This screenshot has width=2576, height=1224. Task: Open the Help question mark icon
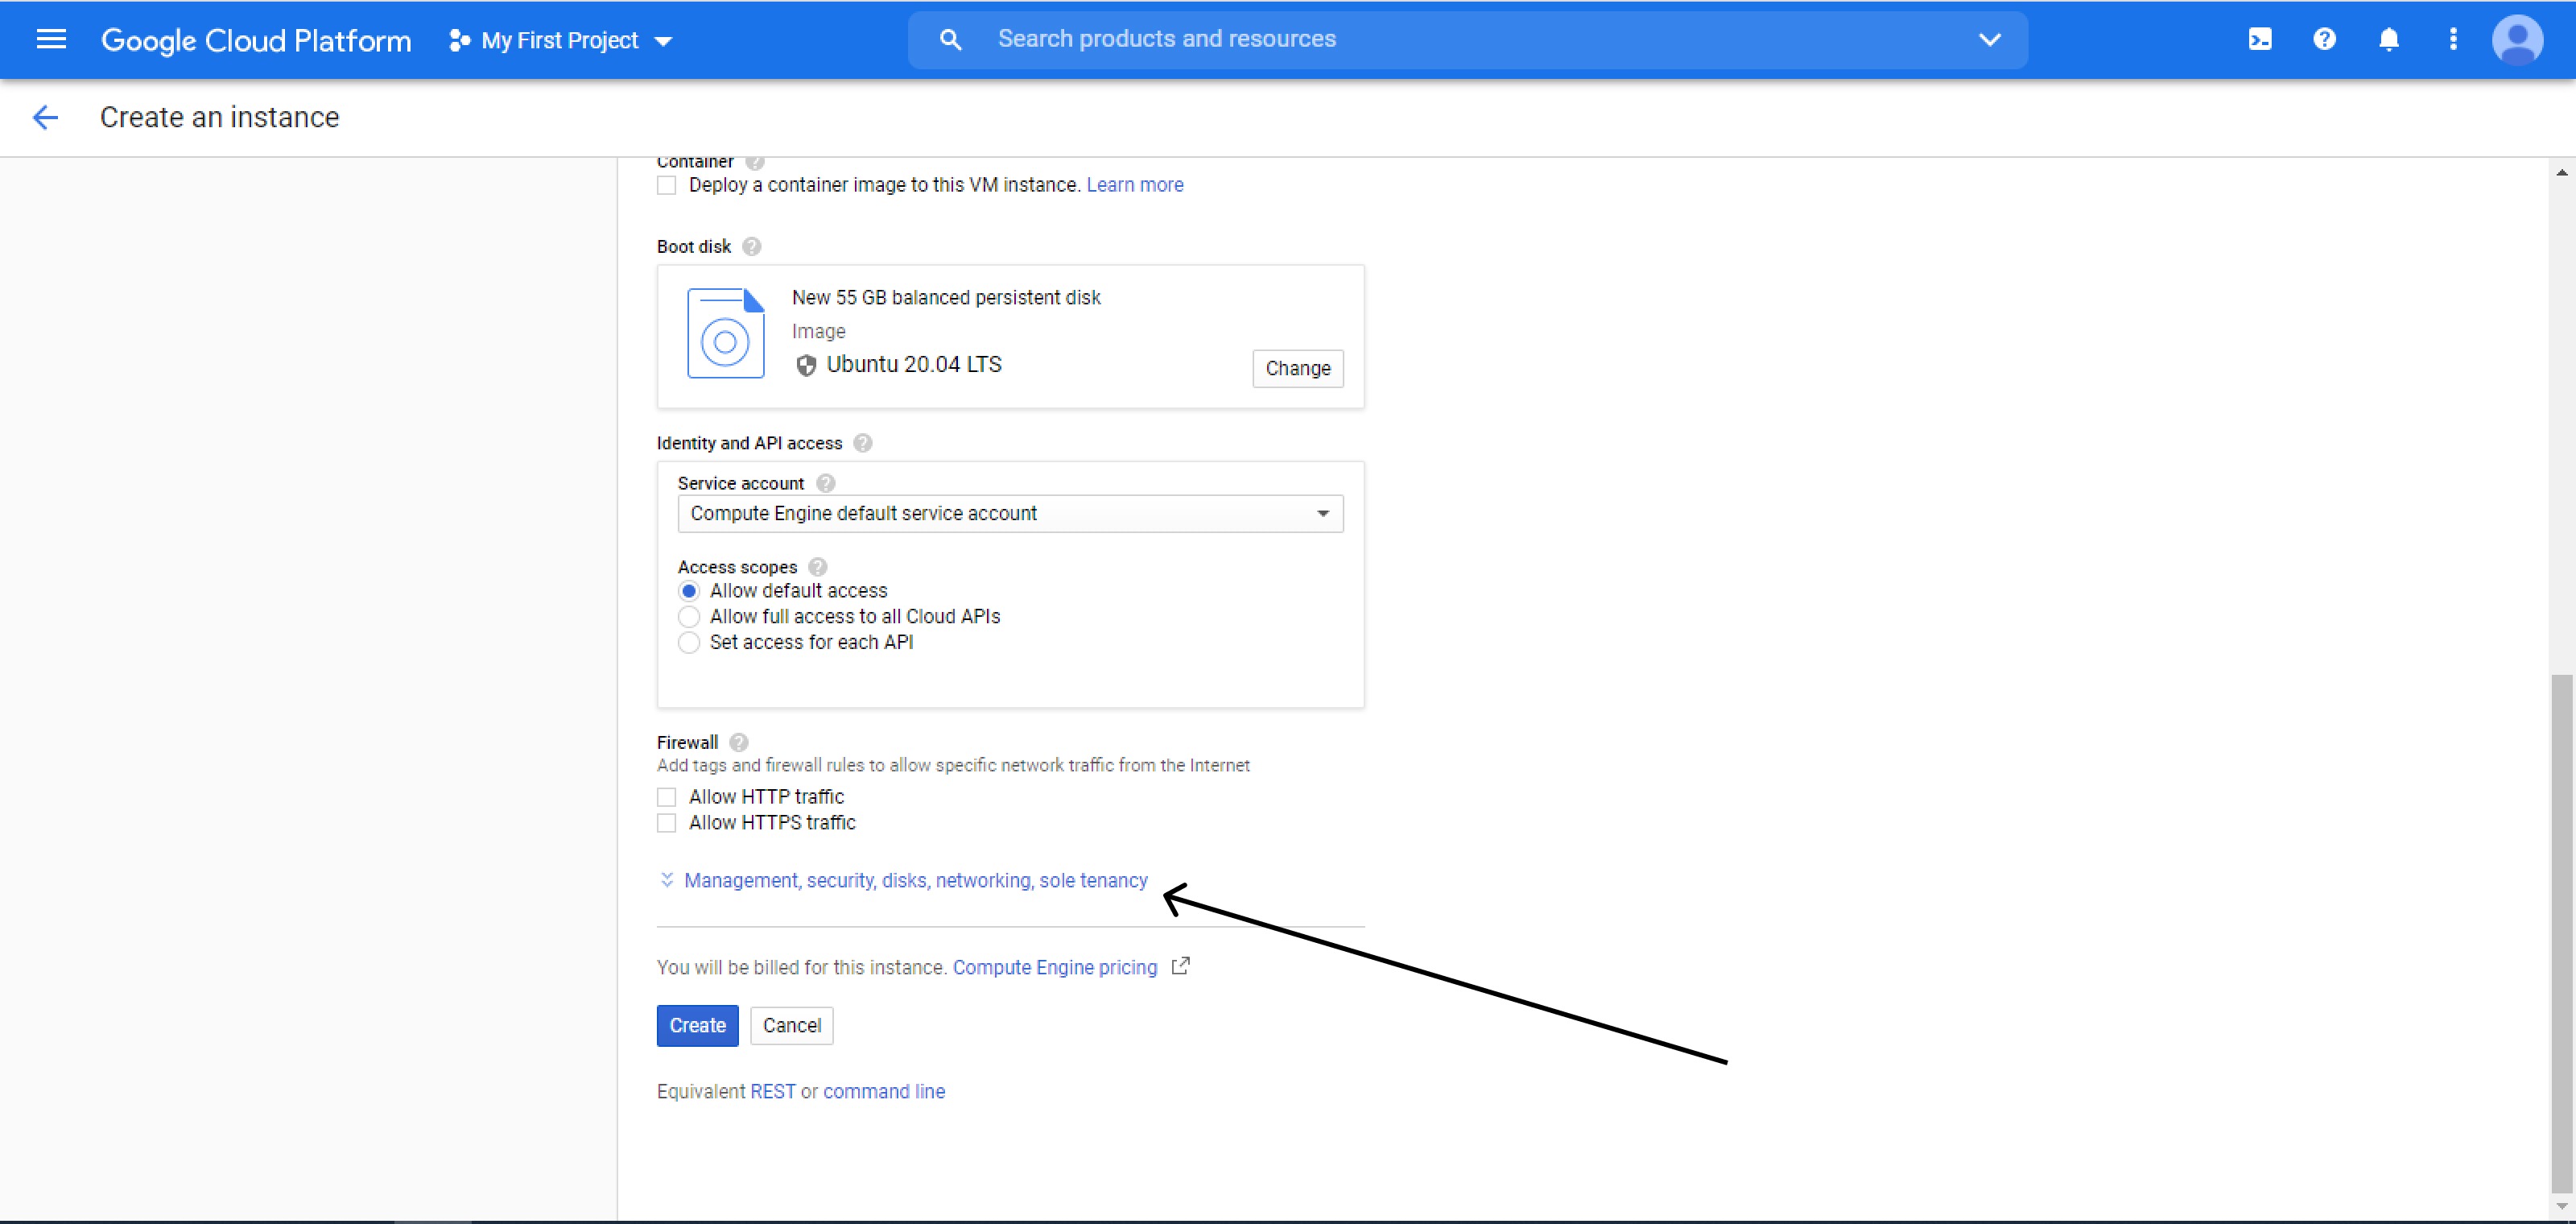click(2324, 39)
